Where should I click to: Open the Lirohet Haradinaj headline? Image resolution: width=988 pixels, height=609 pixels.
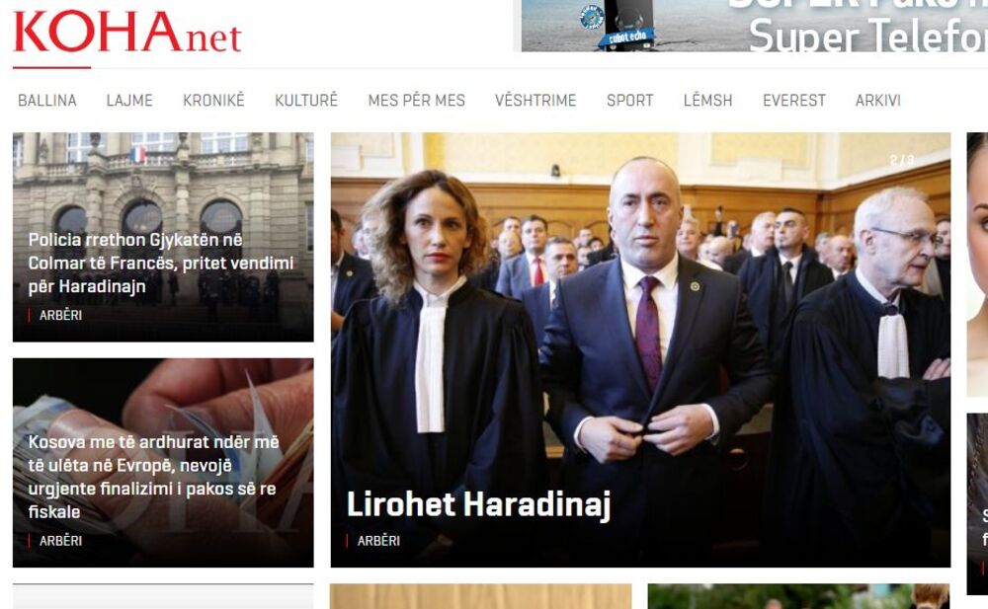tap(479, 505)
